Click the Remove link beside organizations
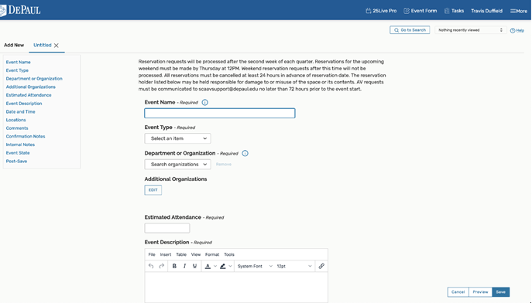 point(224,164)
